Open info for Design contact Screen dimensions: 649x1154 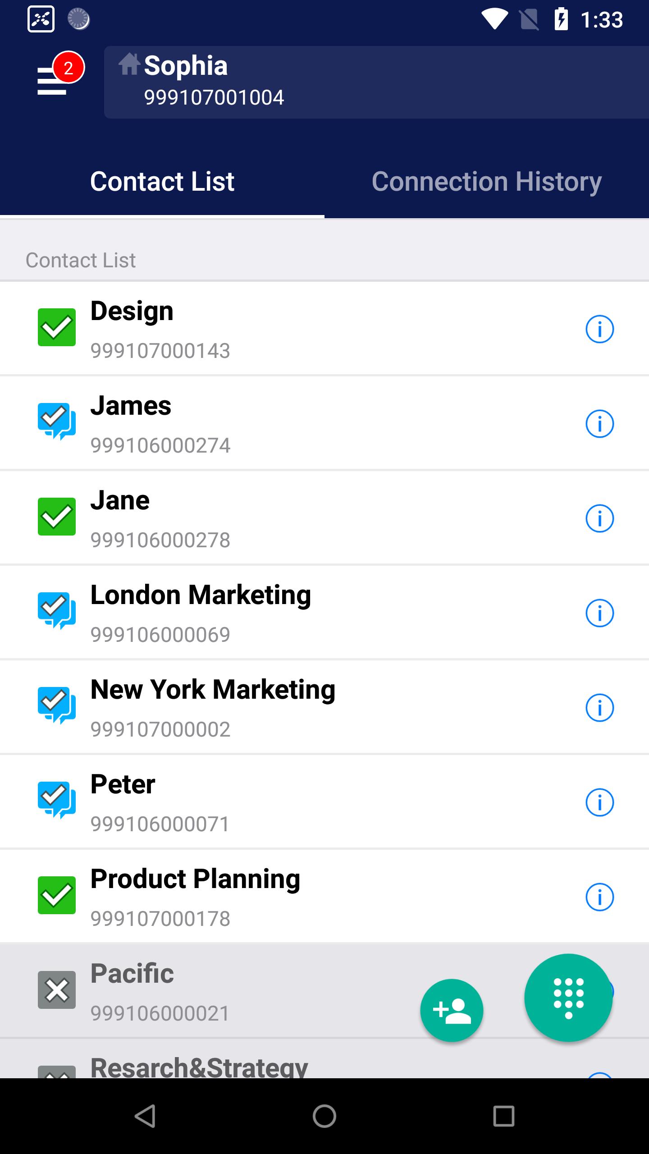click(x=599, y=329)
